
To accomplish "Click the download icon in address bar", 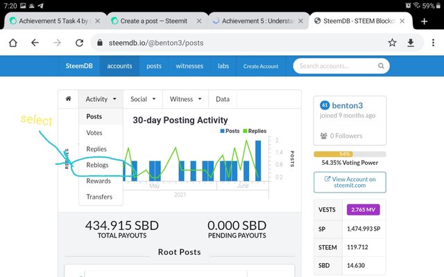I will coord(411,43).
